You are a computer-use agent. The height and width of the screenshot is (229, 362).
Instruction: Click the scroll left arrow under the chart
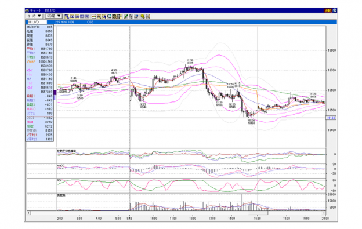28,213
